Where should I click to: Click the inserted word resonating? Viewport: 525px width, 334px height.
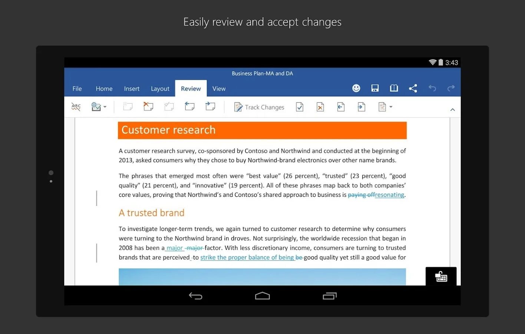389,195
